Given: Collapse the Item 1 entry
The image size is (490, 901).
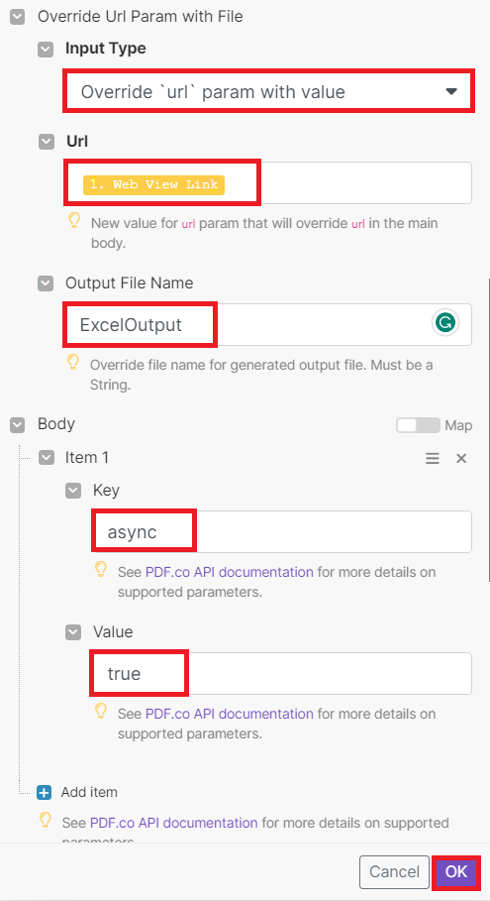Looking at the screenshot, I should 46,458.
